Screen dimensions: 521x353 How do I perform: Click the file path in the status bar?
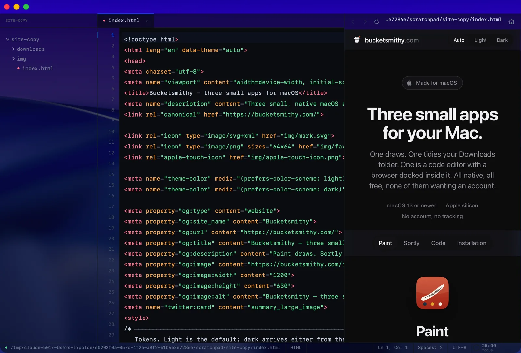[146, 347]
